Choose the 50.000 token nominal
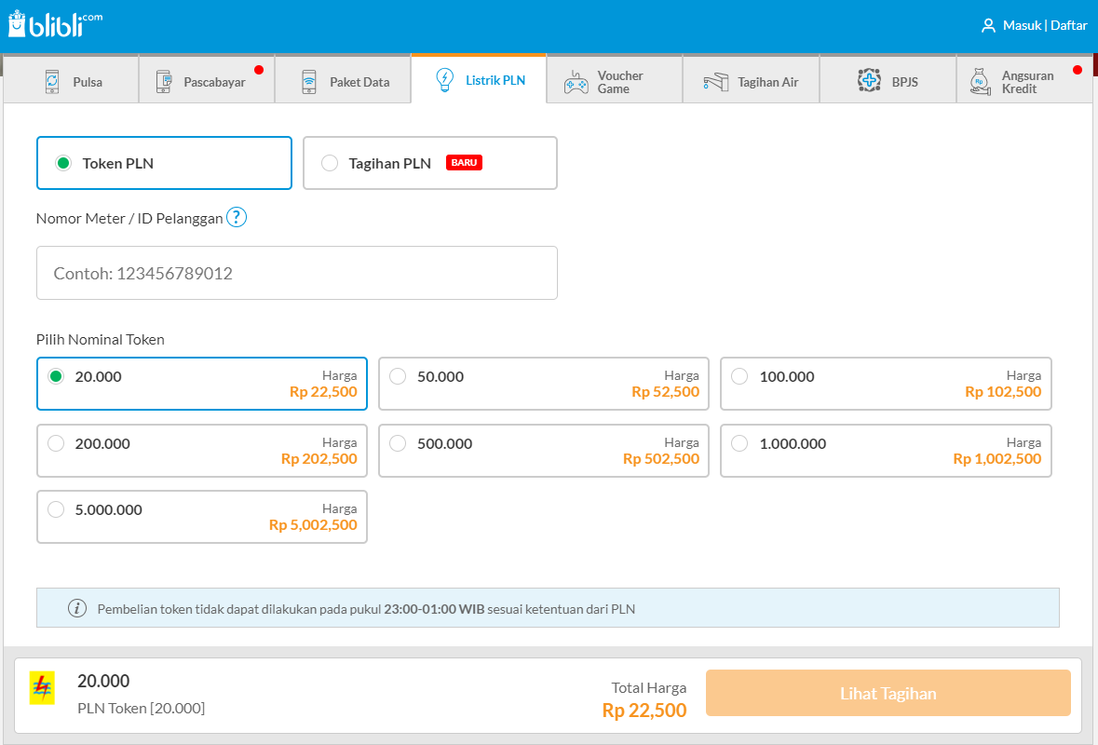The image size is (1098, 745). tap(543, 384)
